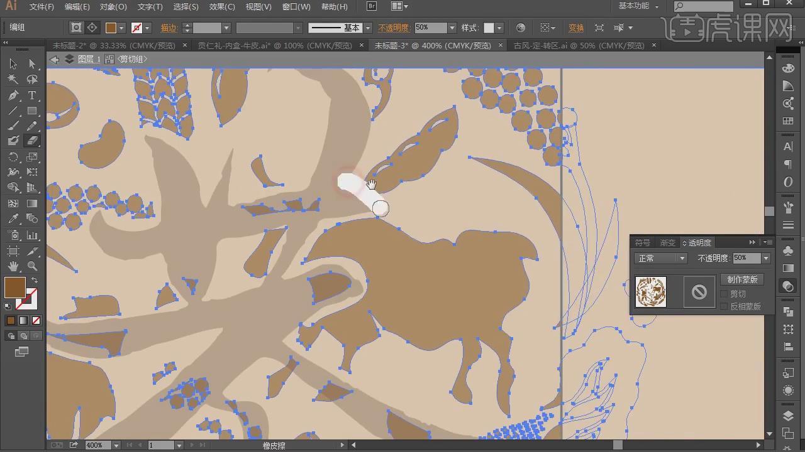Viewport: 805px width, 452px height.
Task: Select the Eyedropper tool
Action: [13, 219]
